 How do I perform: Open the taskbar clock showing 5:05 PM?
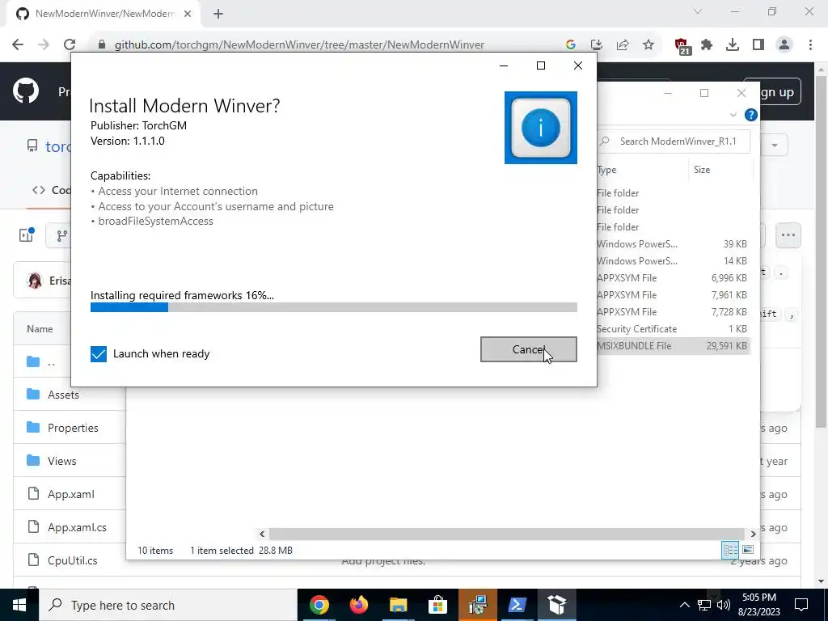(x=758, y=605)
